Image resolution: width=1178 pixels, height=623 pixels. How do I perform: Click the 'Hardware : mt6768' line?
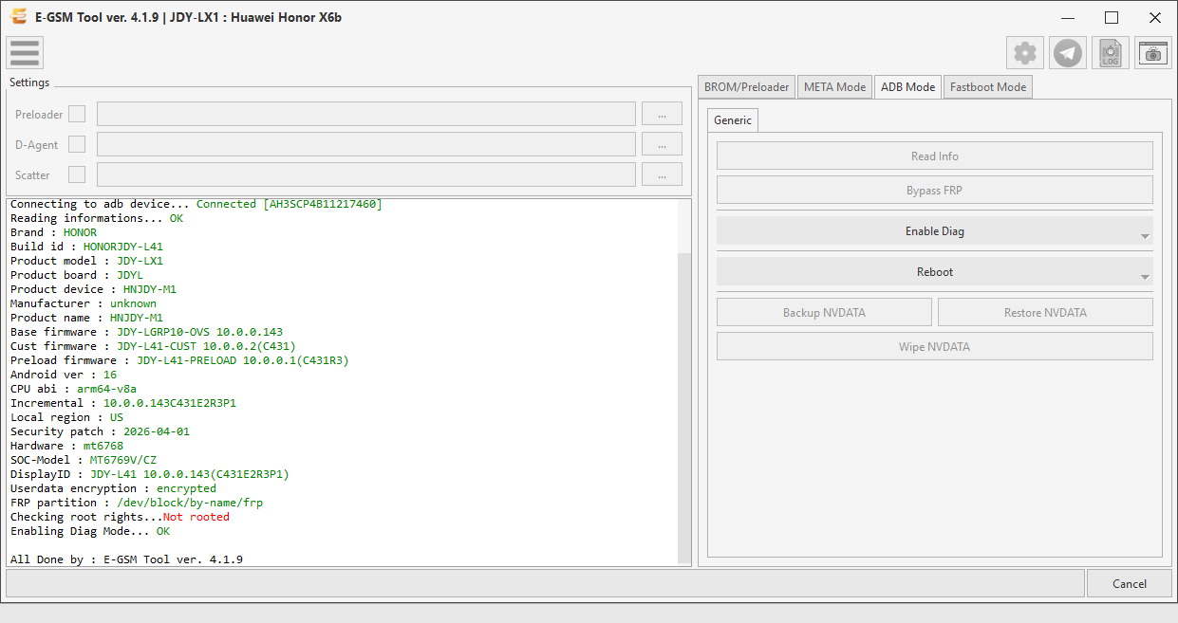(x=67, y=446)
